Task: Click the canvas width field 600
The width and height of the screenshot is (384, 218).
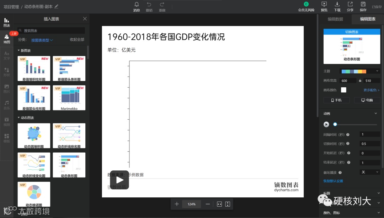Action: [x=348, y=81]
